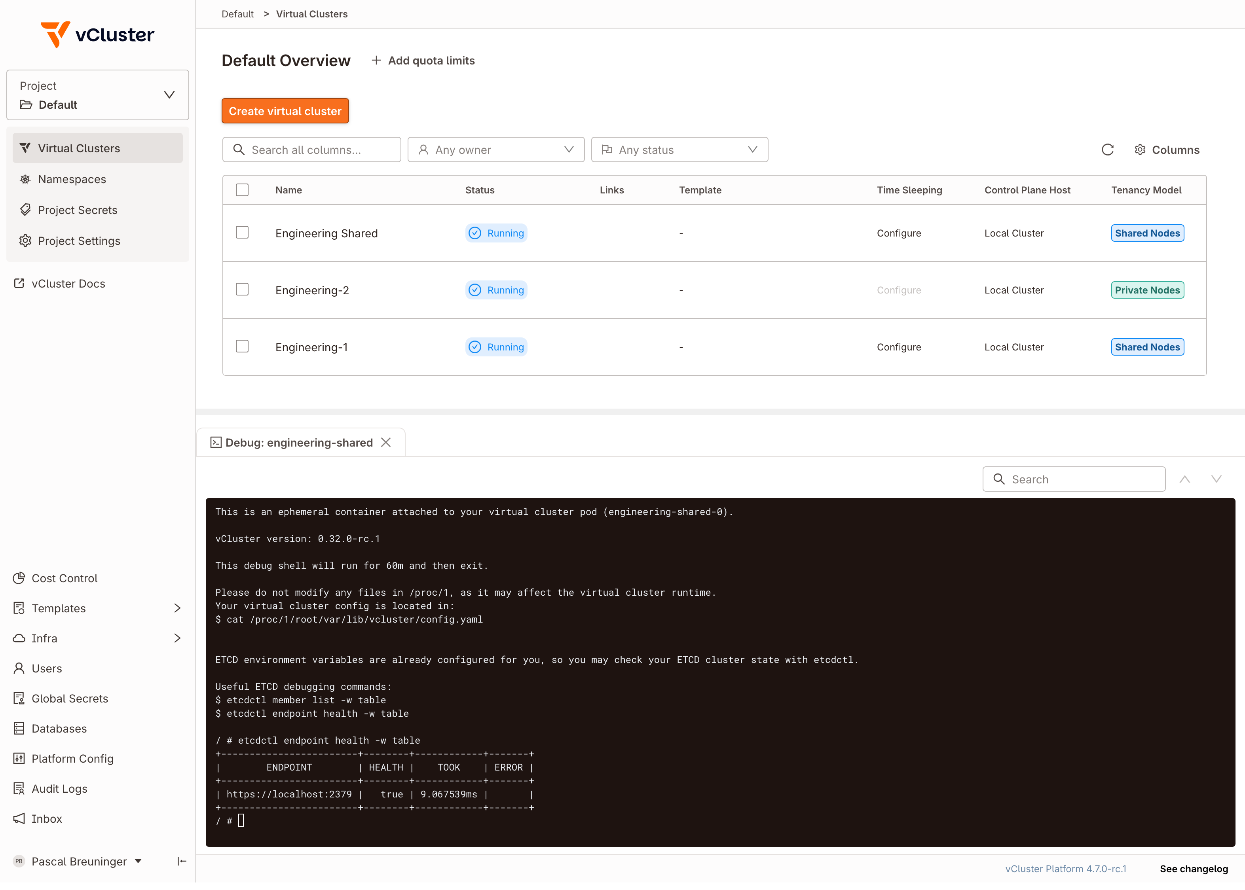Click the vCluster logo
The width and height of the screenshot is (1245, 890).
pyautogui.click(x=98, y=34)
